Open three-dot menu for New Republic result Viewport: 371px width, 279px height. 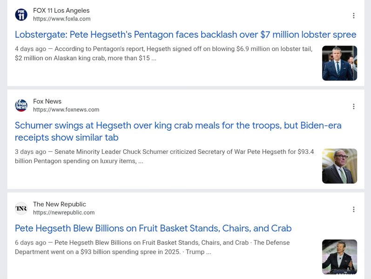(x=353, y=209)
